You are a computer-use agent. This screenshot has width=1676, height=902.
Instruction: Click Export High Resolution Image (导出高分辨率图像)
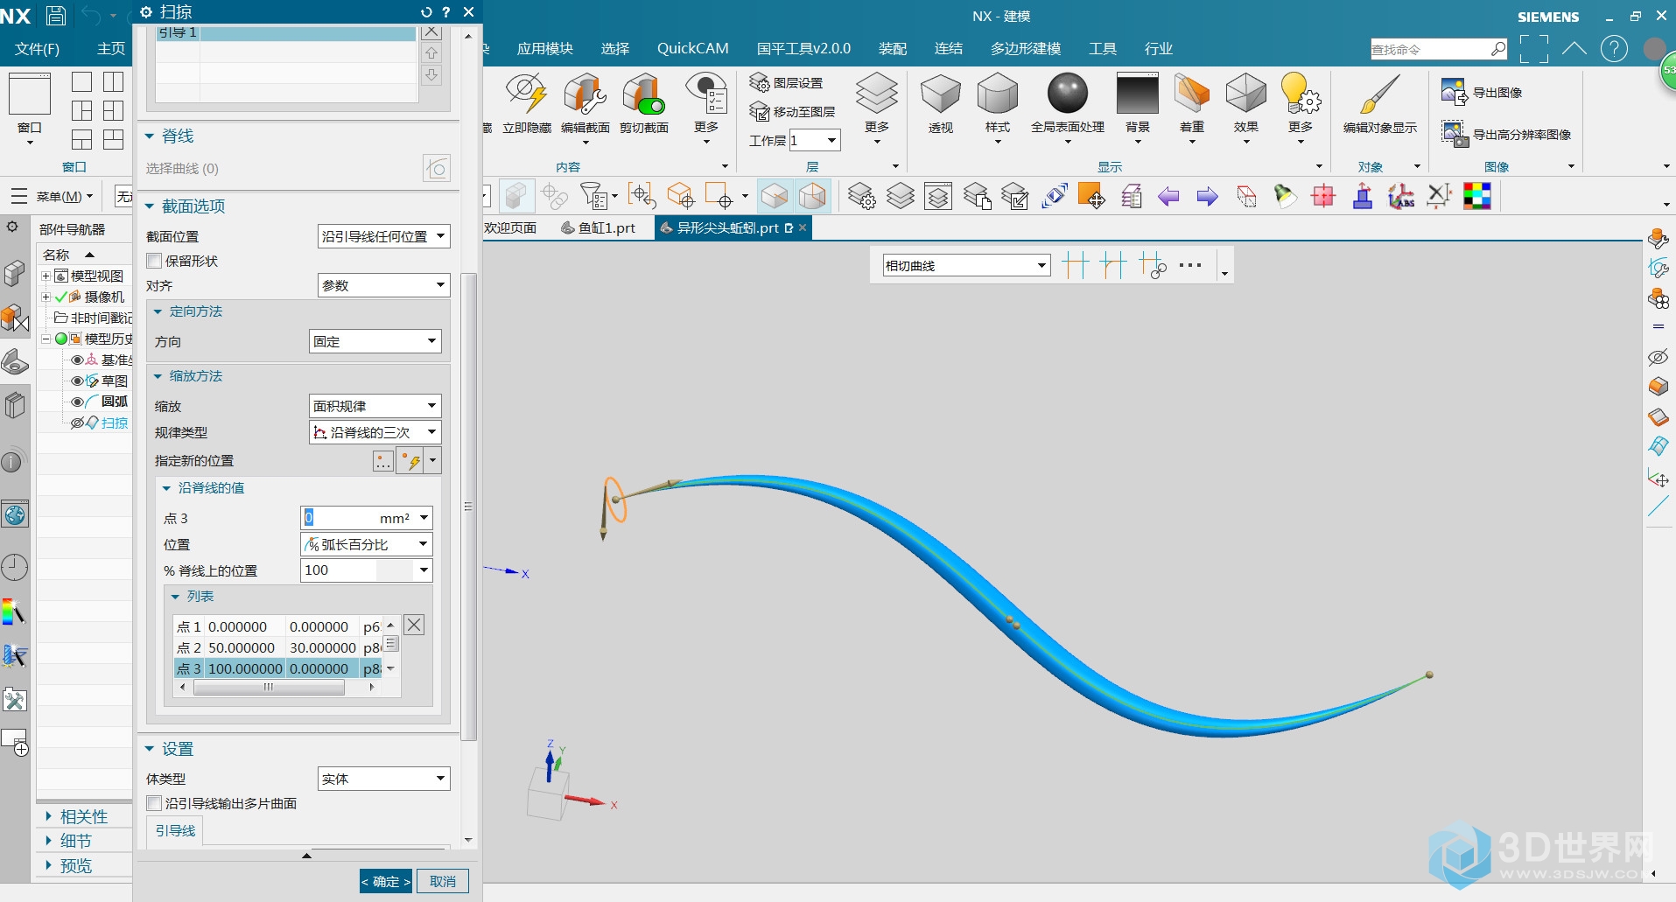1507,134
